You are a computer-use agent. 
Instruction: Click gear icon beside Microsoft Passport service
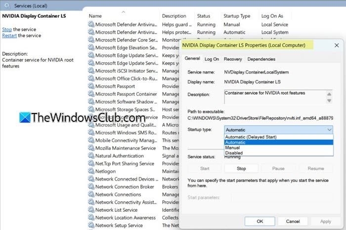(91, 86)
